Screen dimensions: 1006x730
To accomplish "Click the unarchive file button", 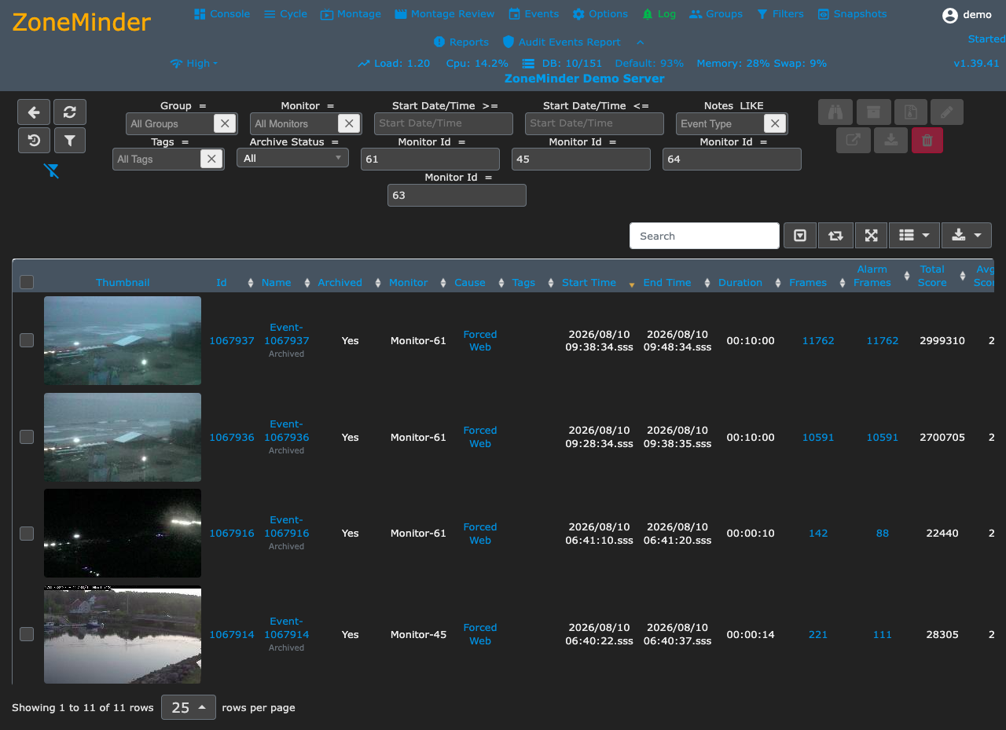I will click(910, 112).
